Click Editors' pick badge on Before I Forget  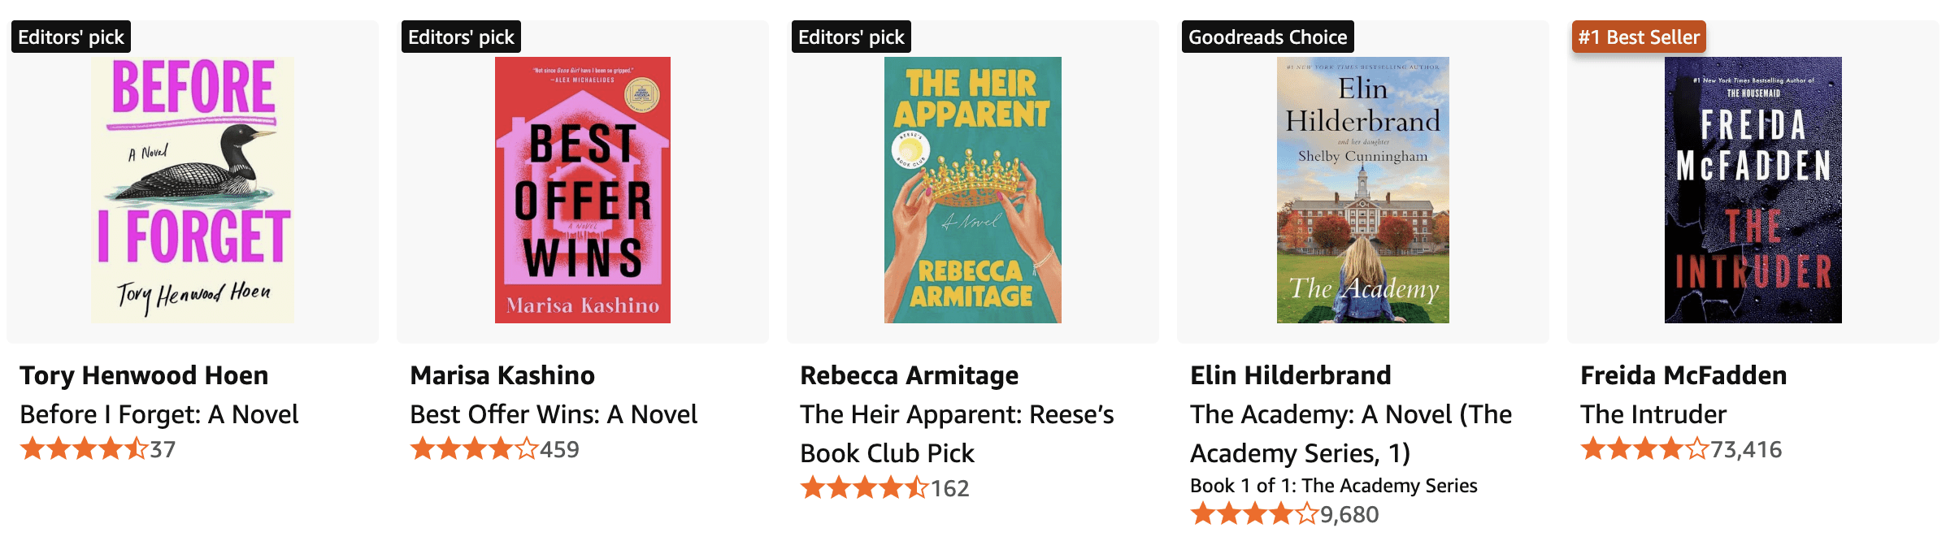pos(71,37)
